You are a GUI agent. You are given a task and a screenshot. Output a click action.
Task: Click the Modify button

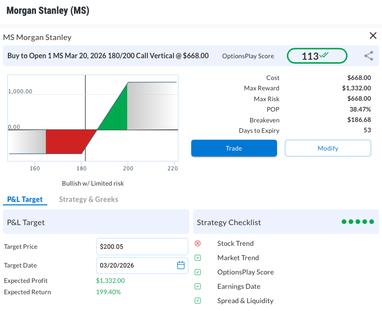[328, 148]
